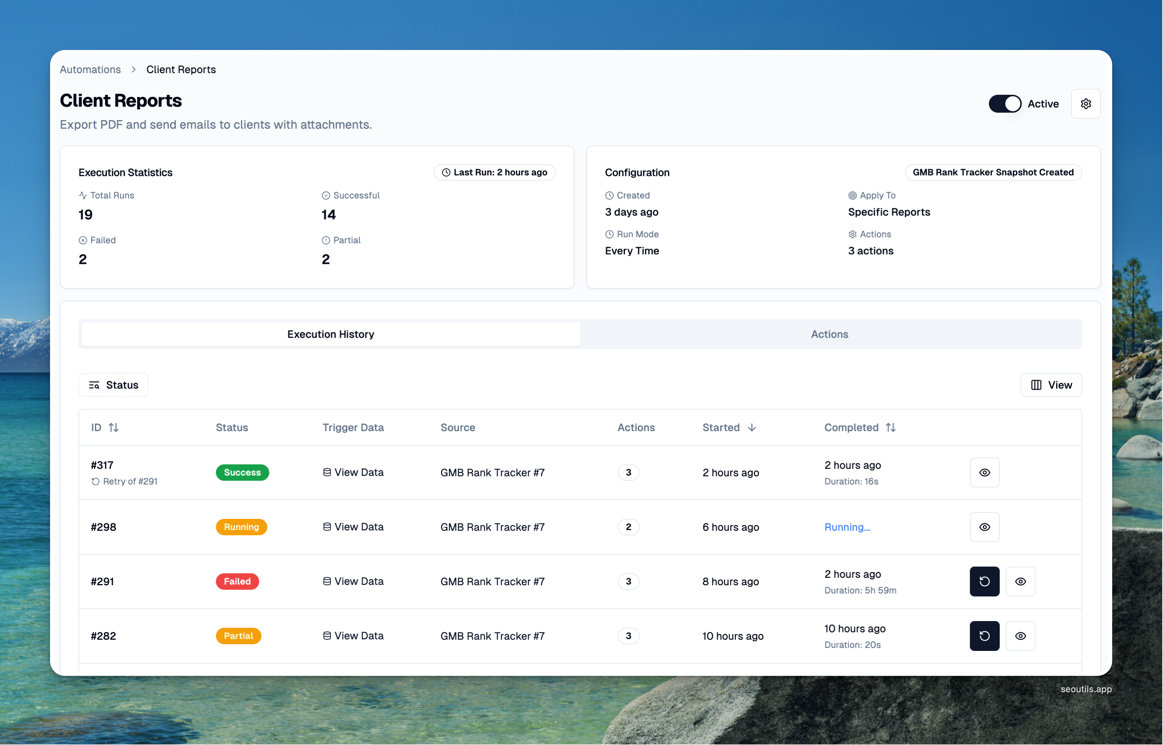1163x745 pixels.
Task: Toggle the Active automation switch off
Action: click(1005, 103)
